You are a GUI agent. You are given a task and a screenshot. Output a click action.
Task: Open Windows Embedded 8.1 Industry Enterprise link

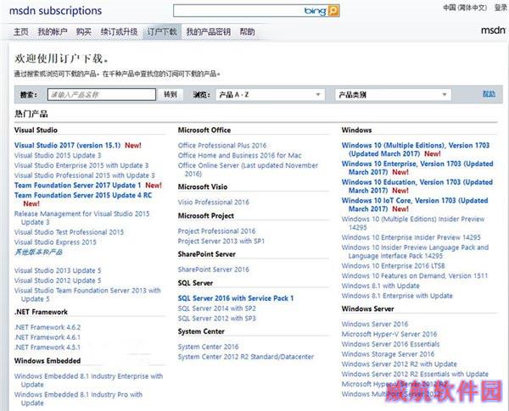pos(88,380)
